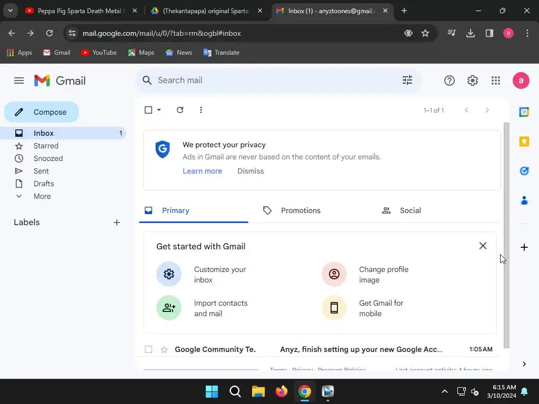Click the Learn more link
This screenshot has height=404, width=539.
coord(202,171)
